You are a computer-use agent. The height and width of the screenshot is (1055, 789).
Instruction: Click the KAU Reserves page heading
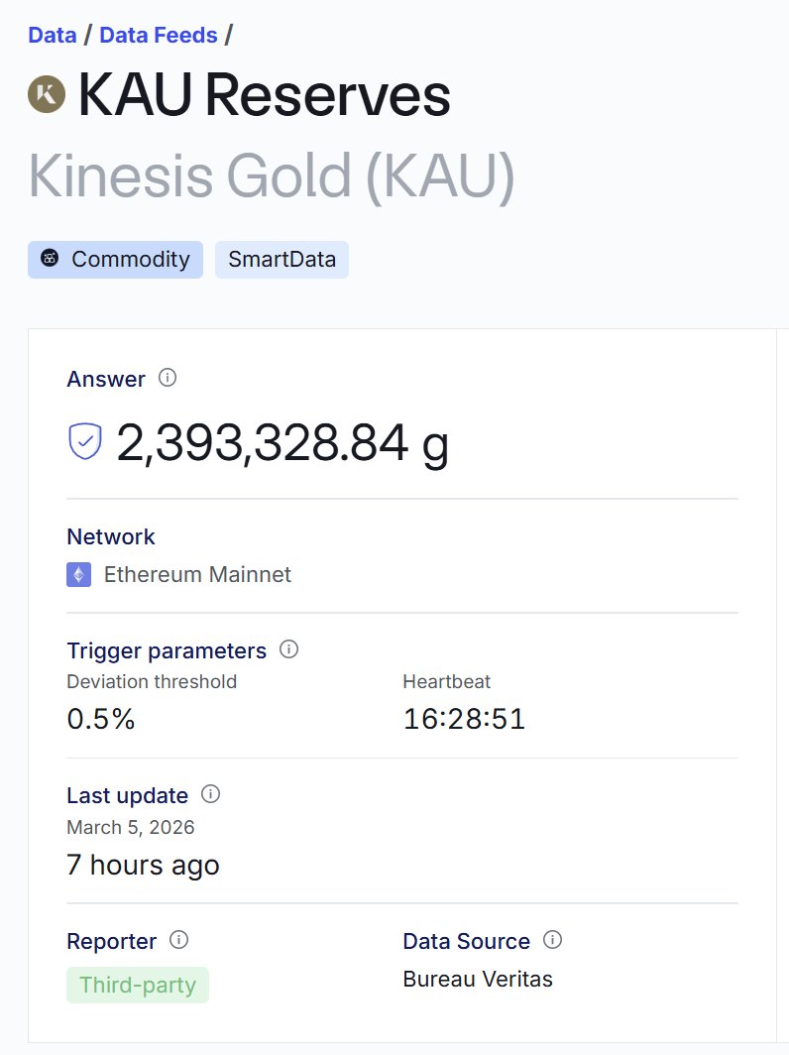point(264,95)
